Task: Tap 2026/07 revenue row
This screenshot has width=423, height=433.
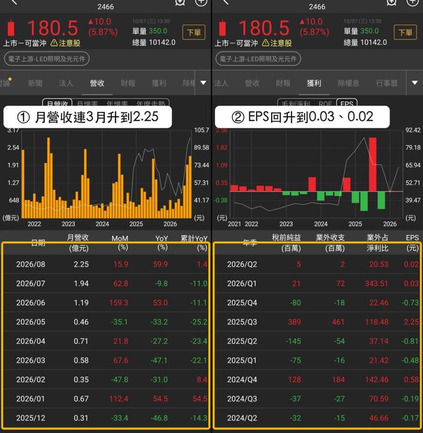Action: [x=106, y=284]
